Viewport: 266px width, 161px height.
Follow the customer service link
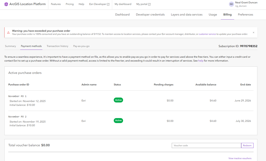(207, 34)
